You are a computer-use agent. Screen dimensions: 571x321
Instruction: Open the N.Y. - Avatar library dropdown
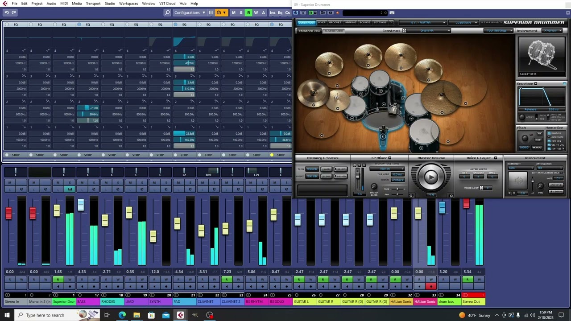(x=422, y=22)
